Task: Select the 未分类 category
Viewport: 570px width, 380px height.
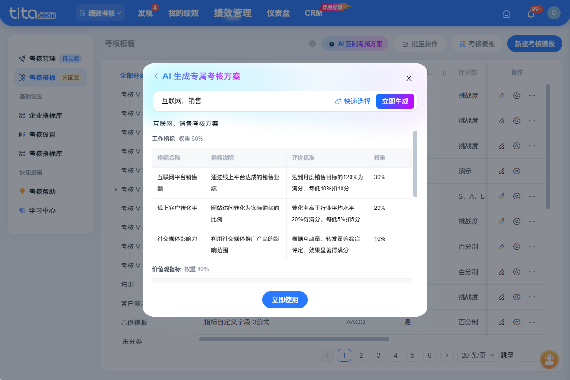Action: pos(132,342)
